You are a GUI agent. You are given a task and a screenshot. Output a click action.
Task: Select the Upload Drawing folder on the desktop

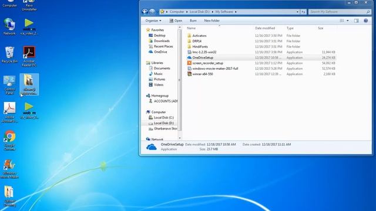[9, 196]
